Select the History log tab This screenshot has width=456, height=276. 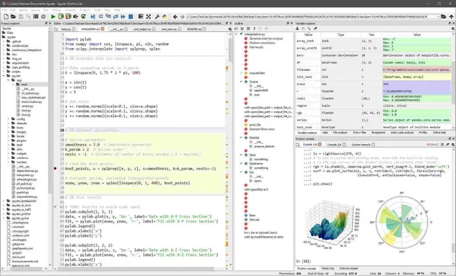tap(327, 268)
